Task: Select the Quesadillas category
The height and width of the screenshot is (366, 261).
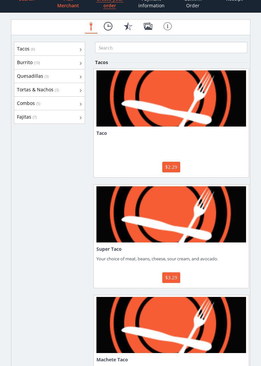Action: pos(30,76)
